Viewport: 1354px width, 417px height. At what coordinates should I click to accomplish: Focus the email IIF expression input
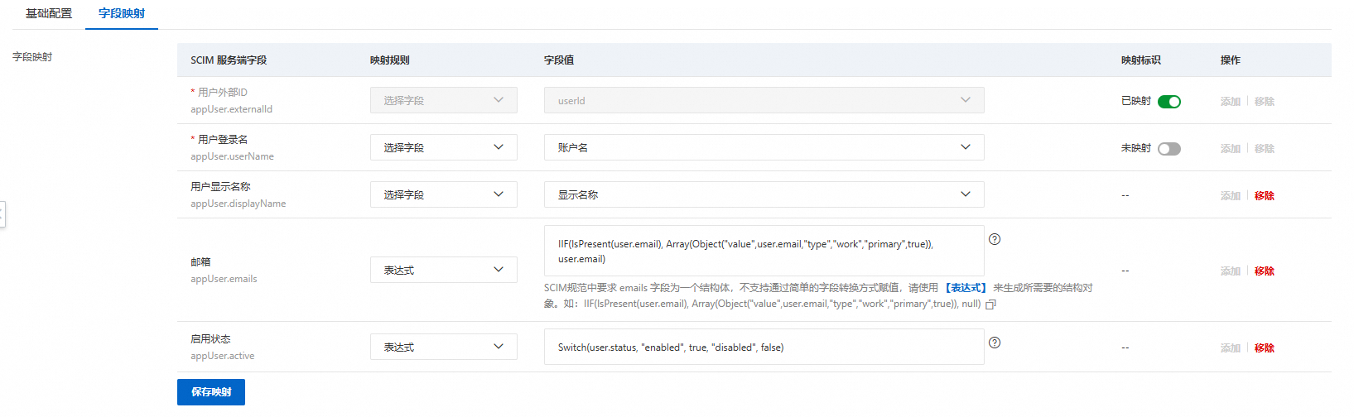coord(764,251)
